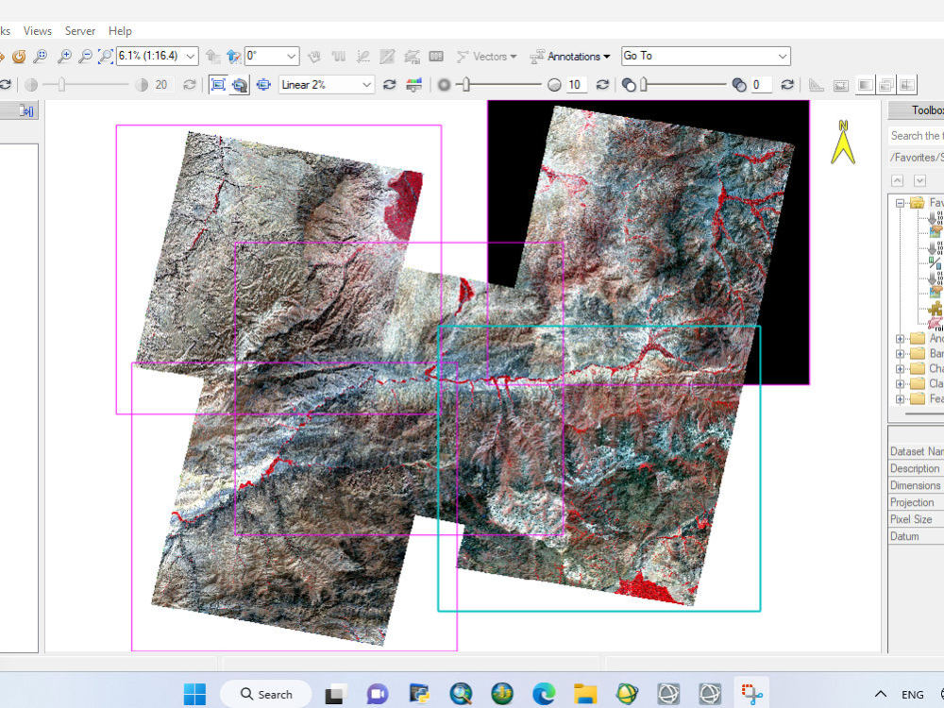Screen dimensions: 944x708
Task: Click the greyed north-up arrow icon
Action: pyautogui.click(x=212, y=57)
